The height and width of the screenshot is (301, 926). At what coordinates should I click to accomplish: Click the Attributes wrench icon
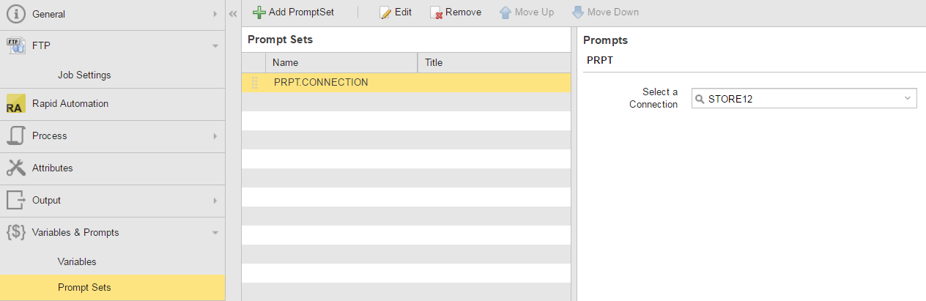coord(15,168)
